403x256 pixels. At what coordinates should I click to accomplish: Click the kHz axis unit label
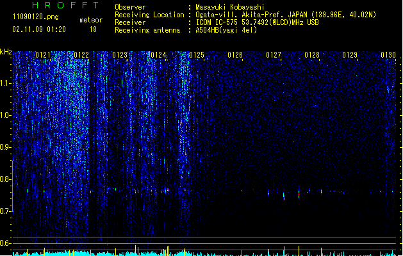click(x=6, y=52)
